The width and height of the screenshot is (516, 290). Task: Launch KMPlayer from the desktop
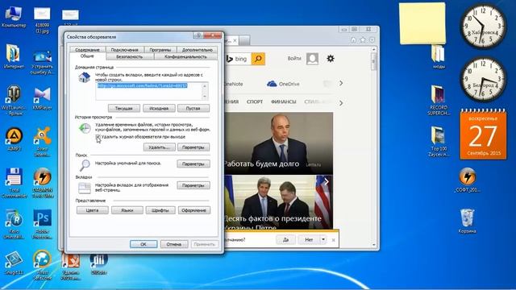tap(42, 98)
